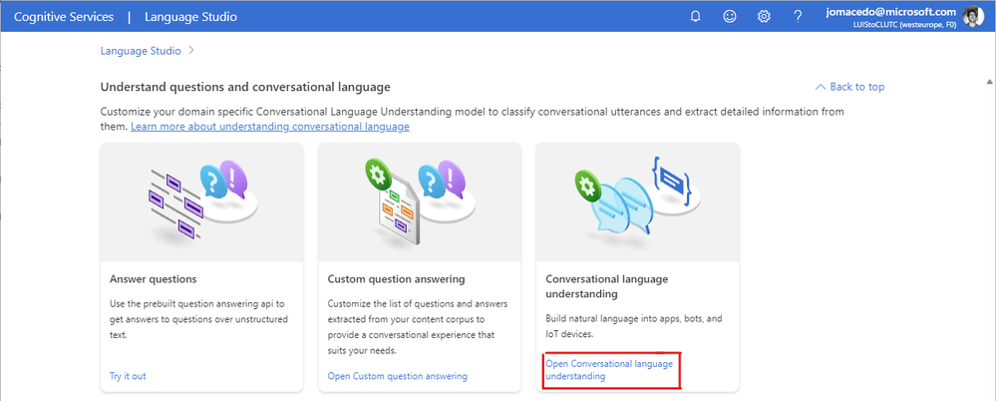Open Custom question answering link

pos(398,376)
